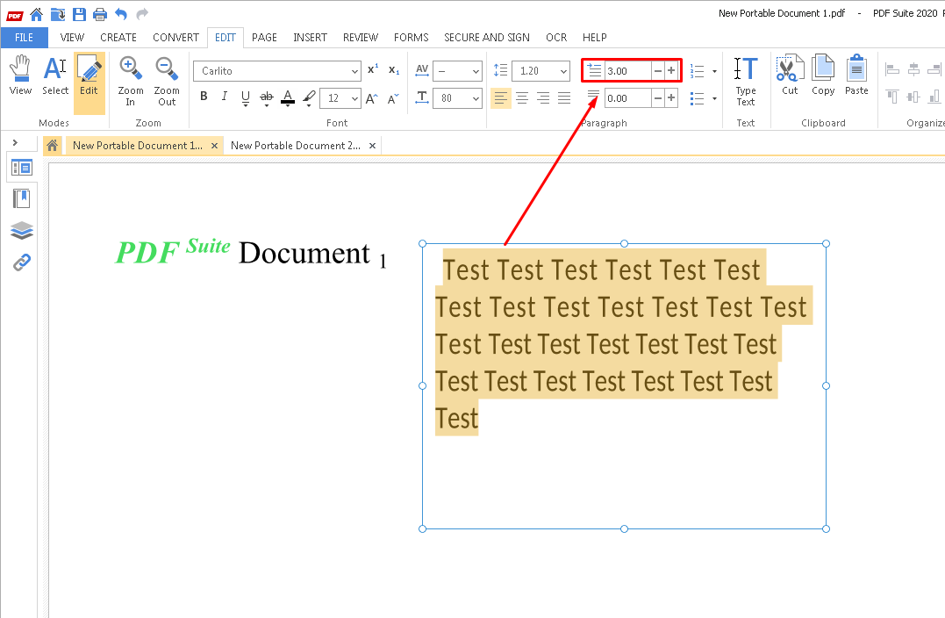Screen dimensions: 945x618
Task: Toggle bold formatting
Action: [204, 97]
